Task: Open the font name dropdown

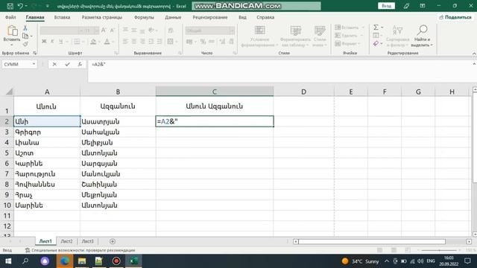Action: point(81,31)
